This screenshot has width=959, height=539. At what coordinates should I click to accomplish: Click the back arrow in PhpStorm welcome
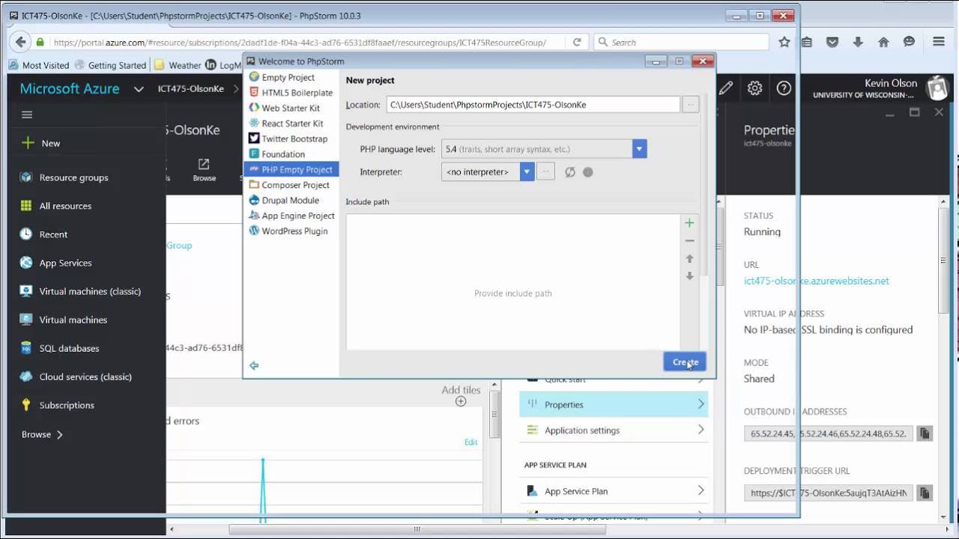tap(254, 365)
